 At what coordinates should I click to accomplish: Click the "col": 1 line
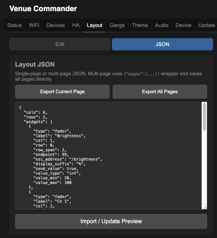click(44, 140)
